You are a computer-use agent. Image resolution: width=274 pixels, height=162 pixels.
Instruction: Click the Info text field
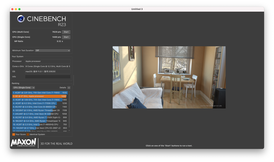coord(47,77)
